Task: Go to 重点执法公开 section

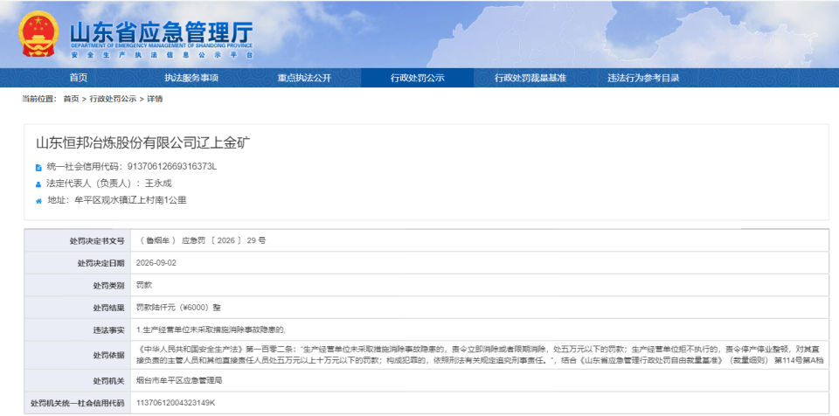Action: pyautogui.click(x=304, y=78)
